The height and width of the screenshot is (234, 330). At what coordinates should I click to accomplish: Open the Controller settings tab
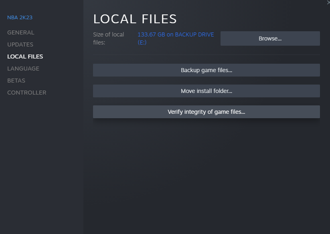tap(27, 93)
